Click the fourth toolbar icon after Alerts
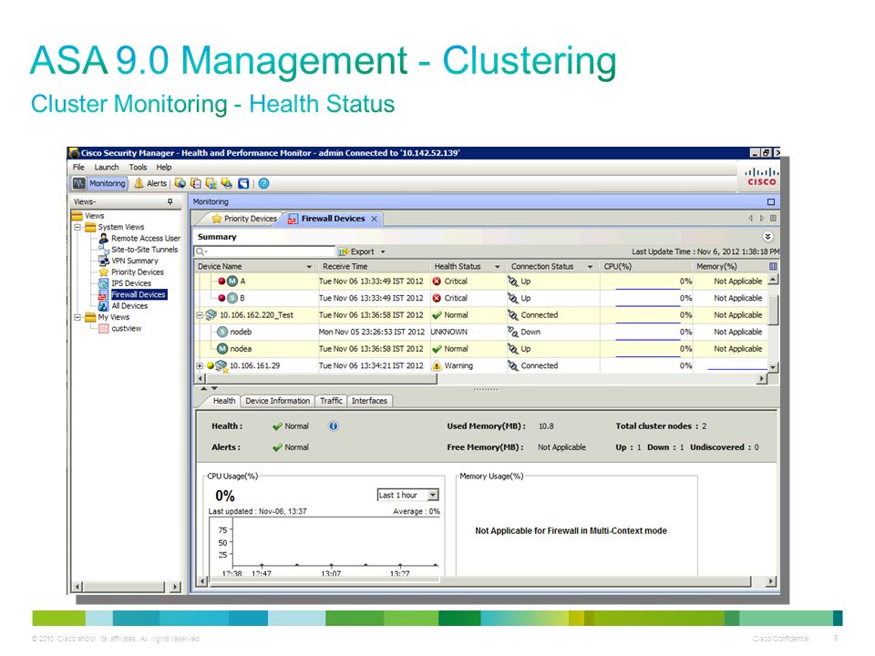875x656 pixels. (227, 183)
